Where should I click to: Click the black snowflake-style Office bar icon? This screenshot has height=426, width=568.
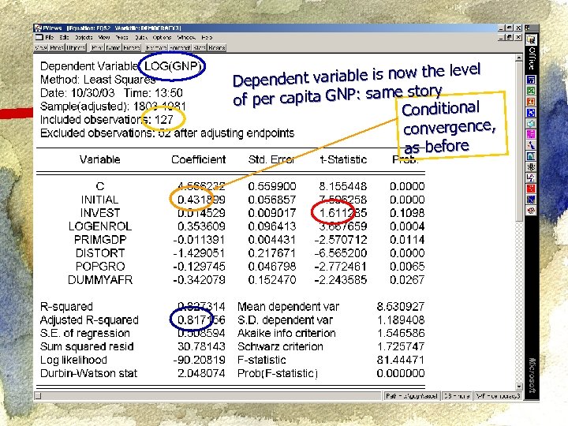coord(531,167)
